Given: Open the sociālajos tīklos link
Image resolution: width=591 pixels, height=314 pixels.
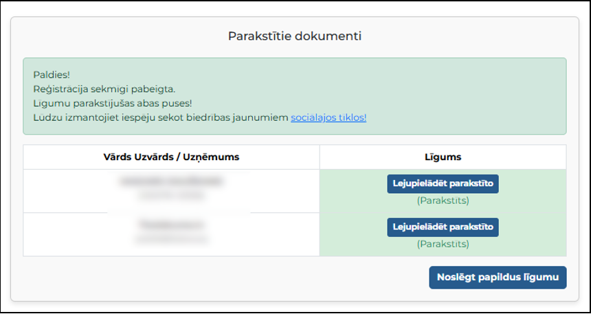Looking at the screenshot, I should tap(328, 117).
